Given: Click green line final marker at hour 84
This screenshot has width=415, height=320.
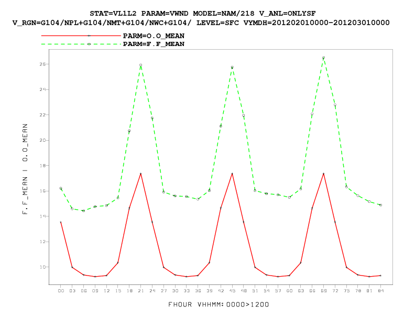Looking at the screenshot, I should pyautogui.click(x=380, y=205).
